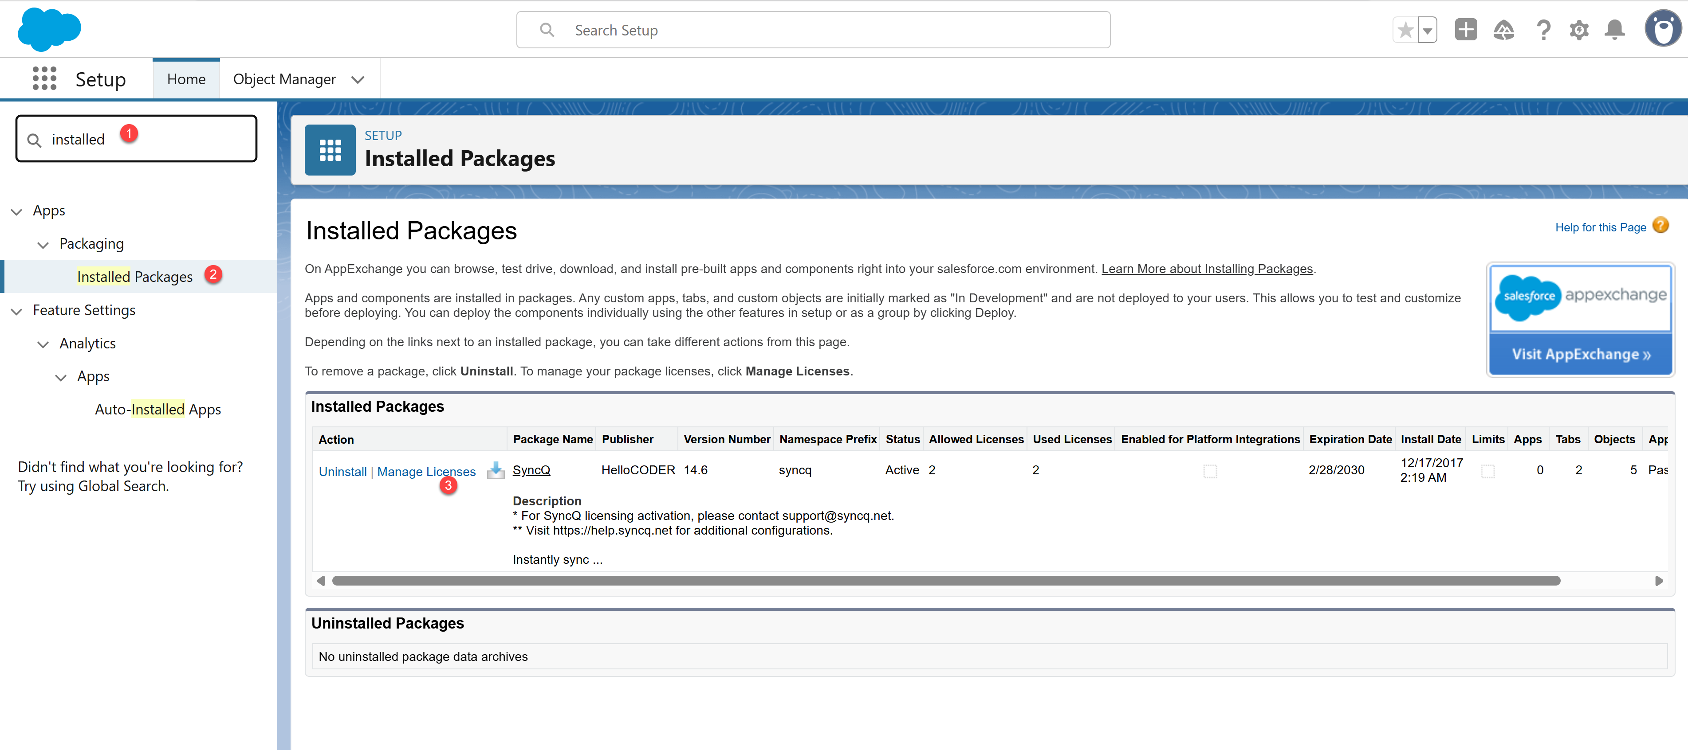
Task: Toggle Enabled for Platform Integrations checkbox
Action: (x=1210, y=471)
